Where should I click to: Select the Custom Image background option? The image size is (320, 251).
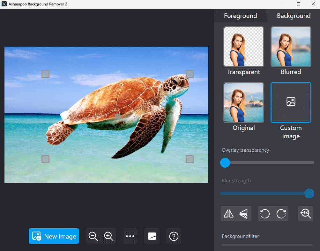coord(291,103)
